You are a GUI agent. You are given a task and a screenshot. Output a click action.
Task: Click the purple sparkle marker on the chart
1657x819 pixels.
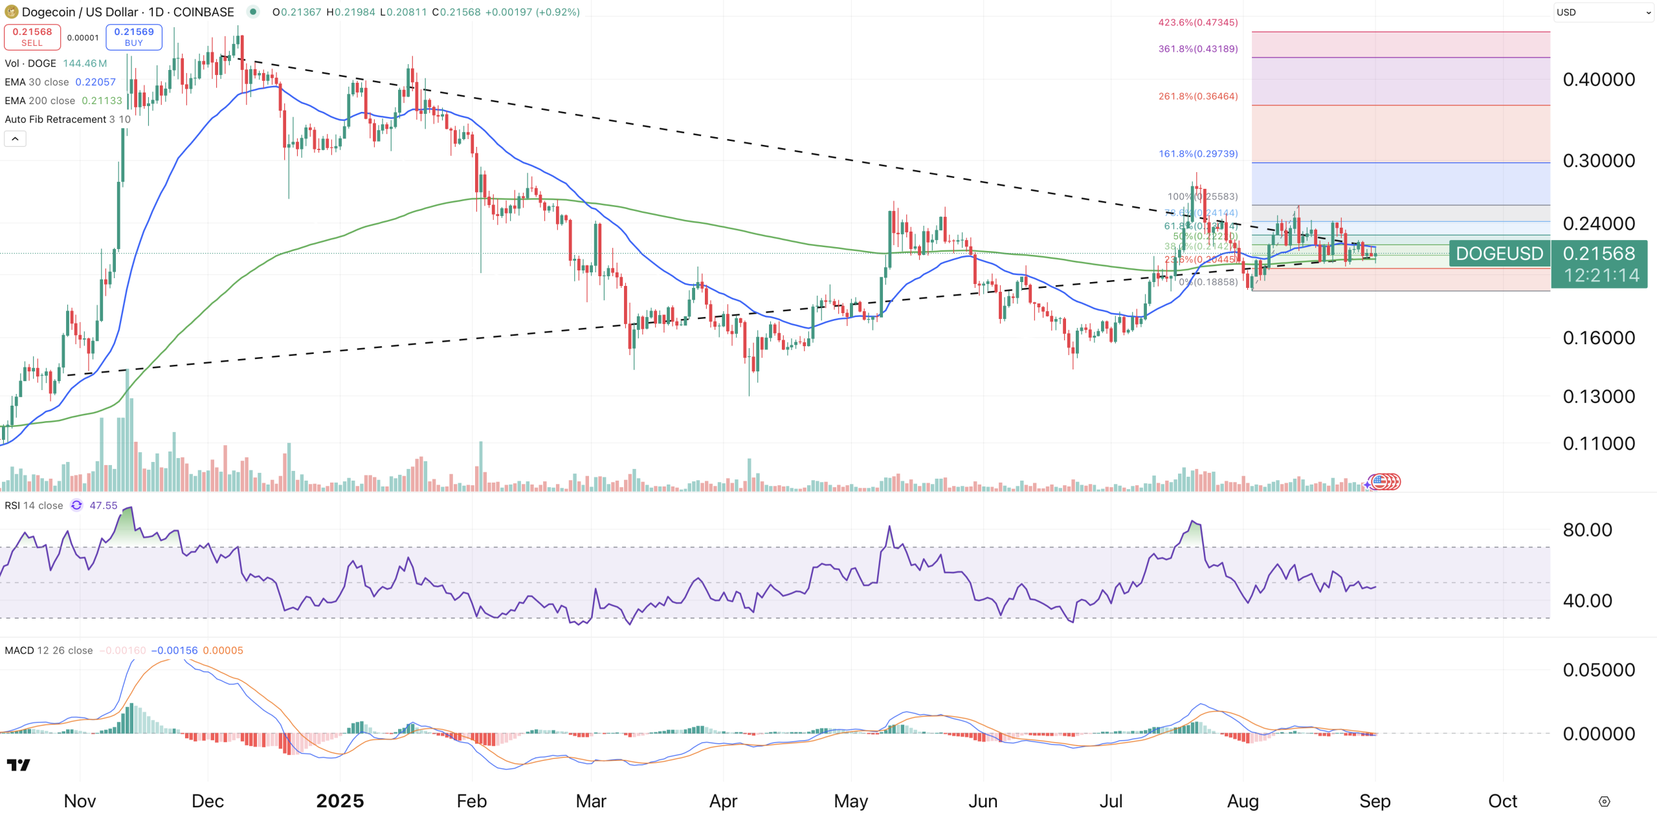[x=1367, y=485]
